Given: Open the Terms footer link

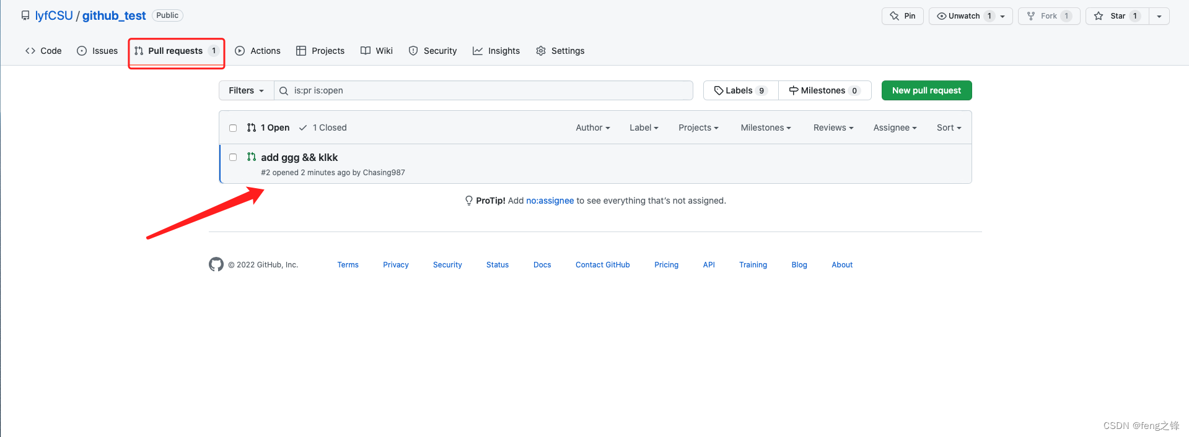Looking at the screenshot, I should 348,265.
